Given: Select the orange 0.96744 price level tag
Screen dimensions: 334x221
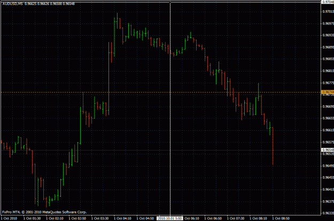Looking at the screenshot, I should (x=328, y=92).
